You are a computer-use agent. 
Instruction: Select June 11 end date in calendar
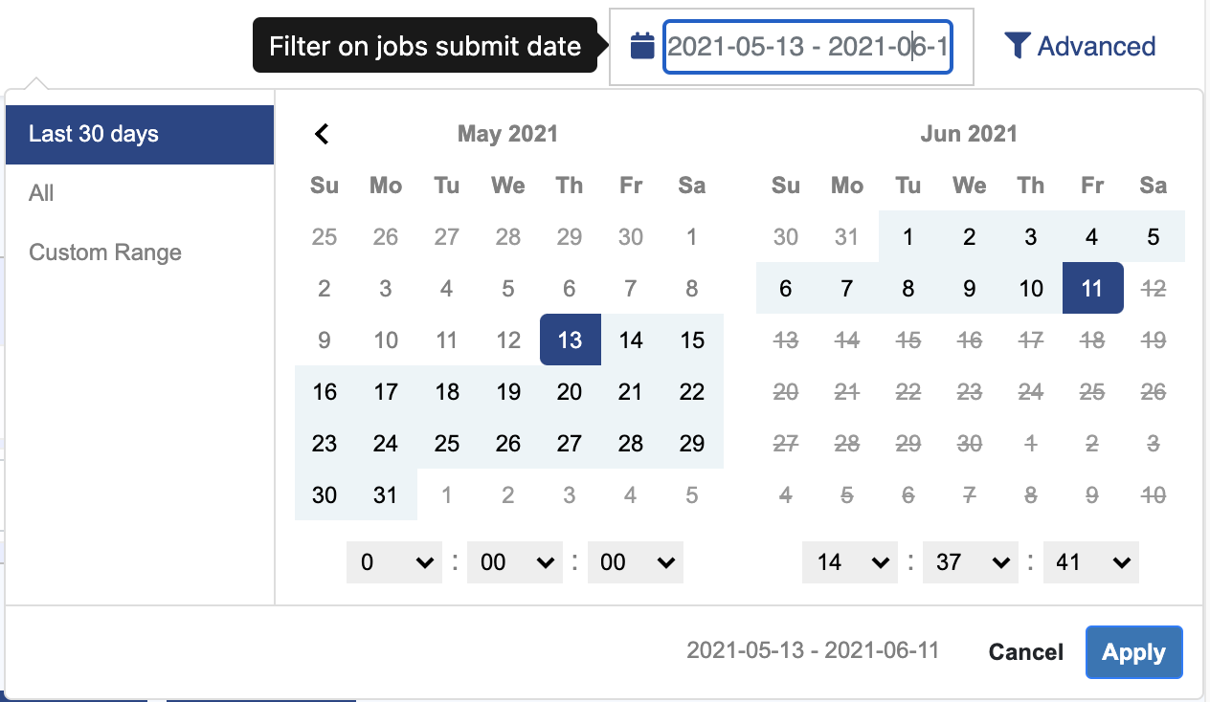(x=1092, y=288)
